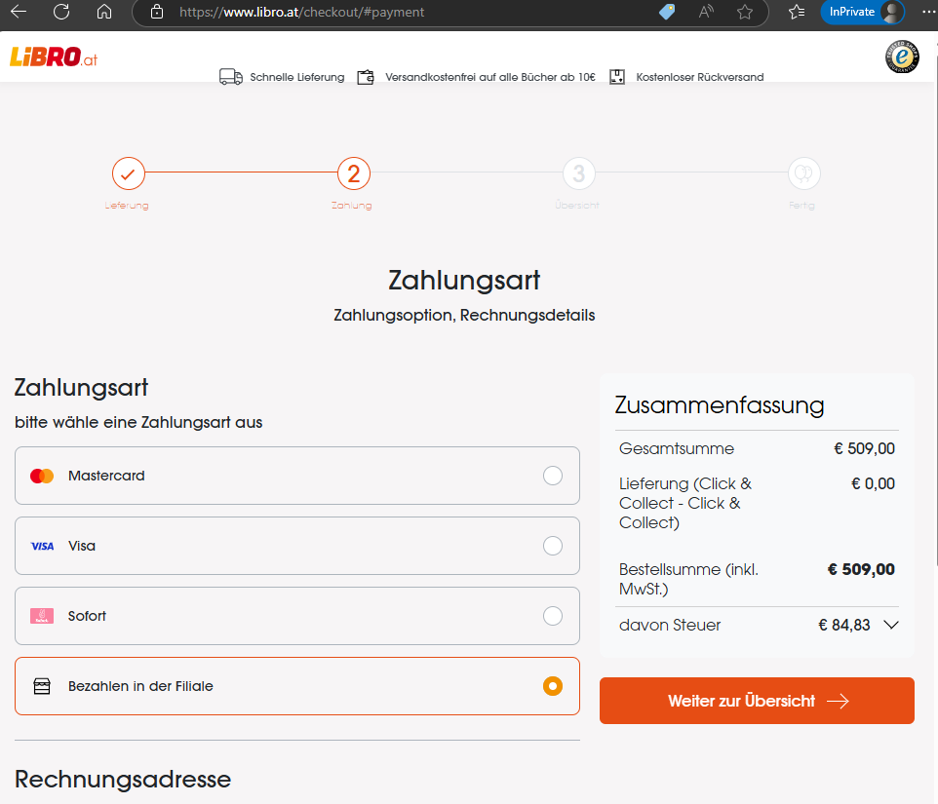Screen dimensions: 938x804
Task: Click the browser address bar URL
Action: pos(302,13)
